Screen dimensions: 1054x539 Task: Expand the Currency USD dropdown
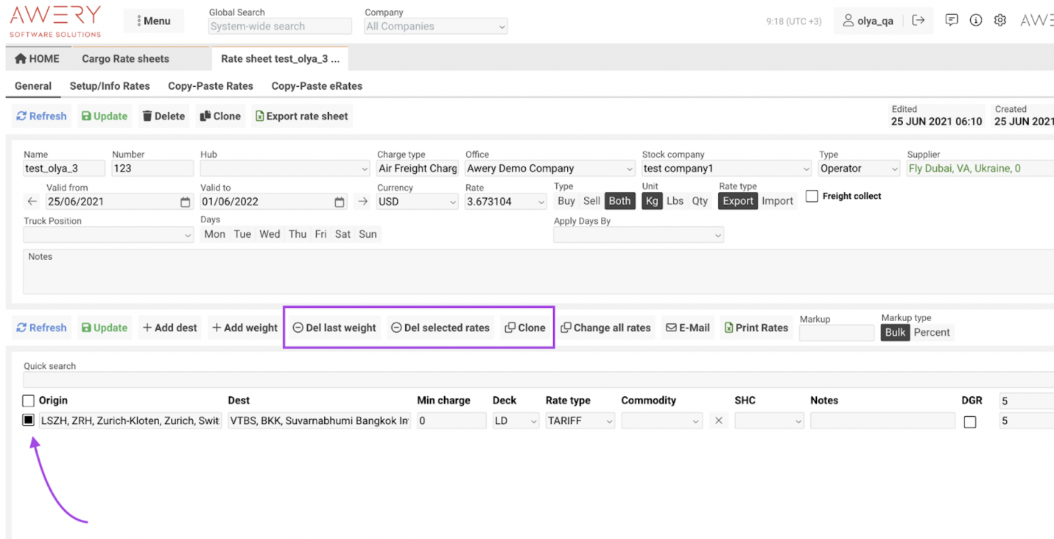click(x=418, y=202)
